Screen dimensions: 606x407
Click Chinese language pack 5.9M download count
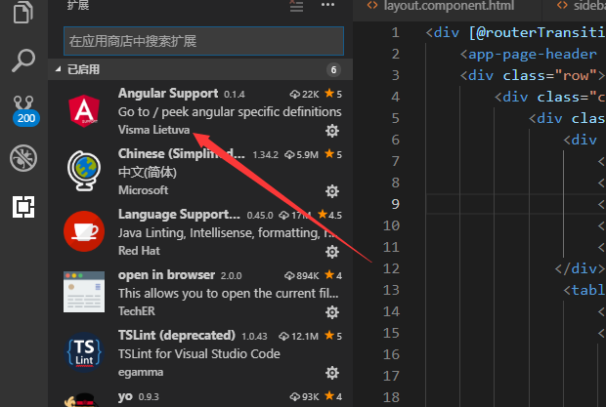point(301,154)
